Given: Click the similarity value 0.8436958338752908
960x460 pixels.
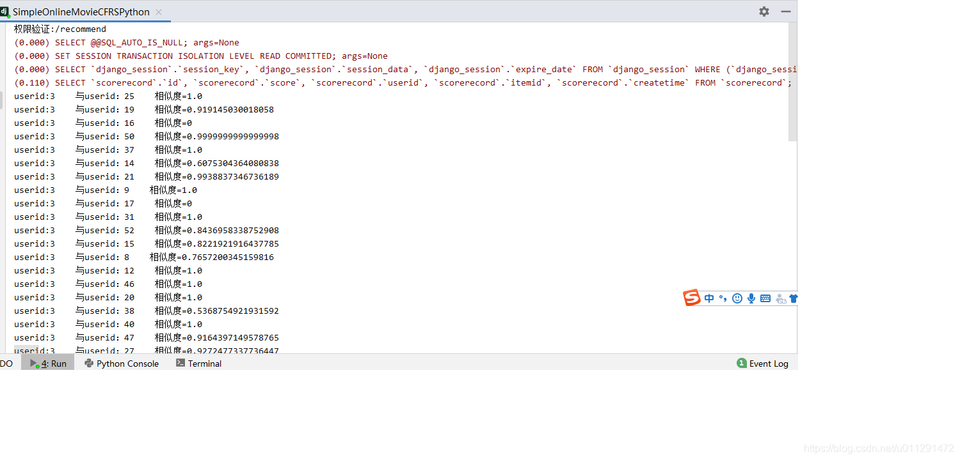Looking at the screenshot, I should coord(233,230).
